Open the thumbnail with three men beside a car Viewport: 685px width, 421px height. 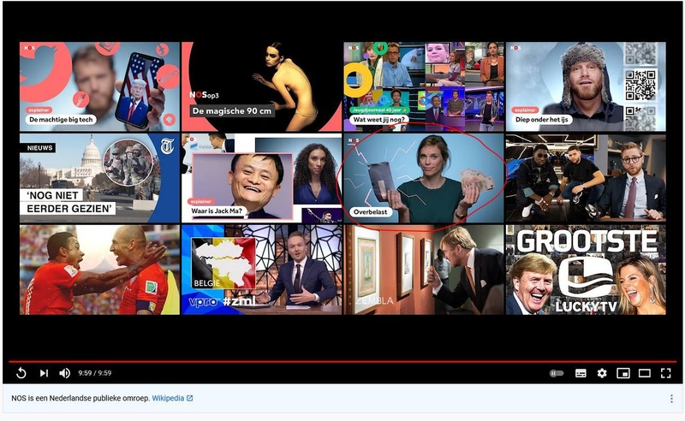(586, 178)
